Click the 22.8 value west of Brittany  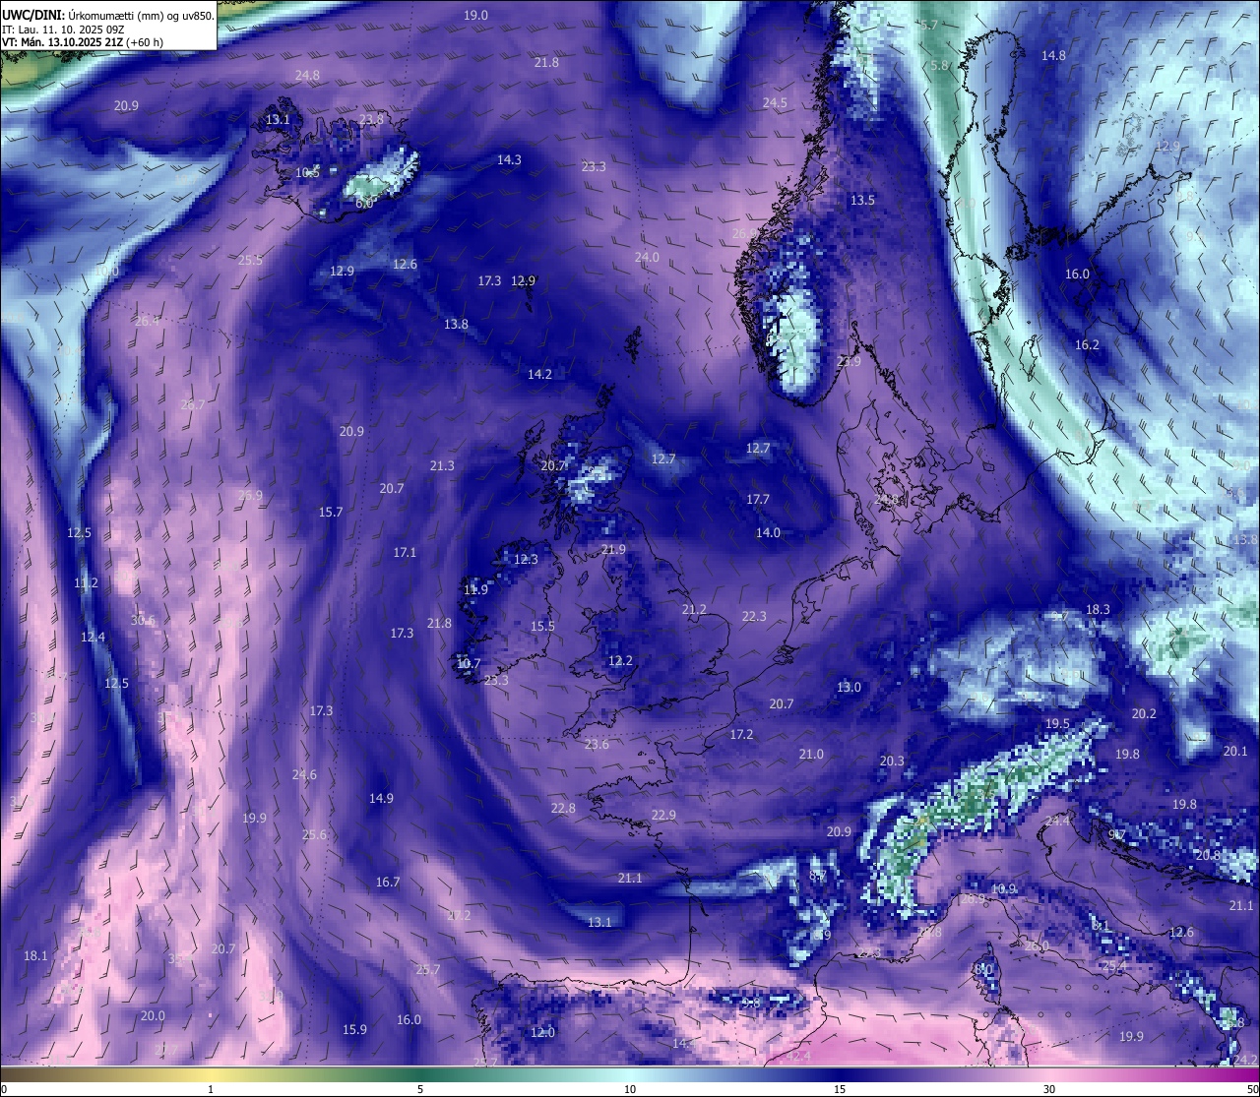tap(563, 808)
